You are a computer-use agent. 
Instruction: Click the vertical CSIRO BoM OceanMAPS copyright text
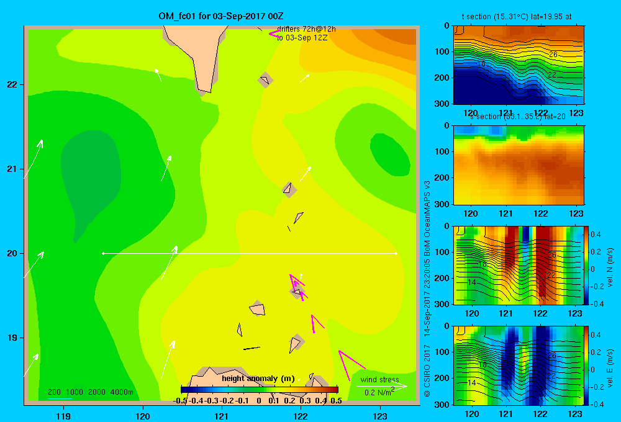427,289
